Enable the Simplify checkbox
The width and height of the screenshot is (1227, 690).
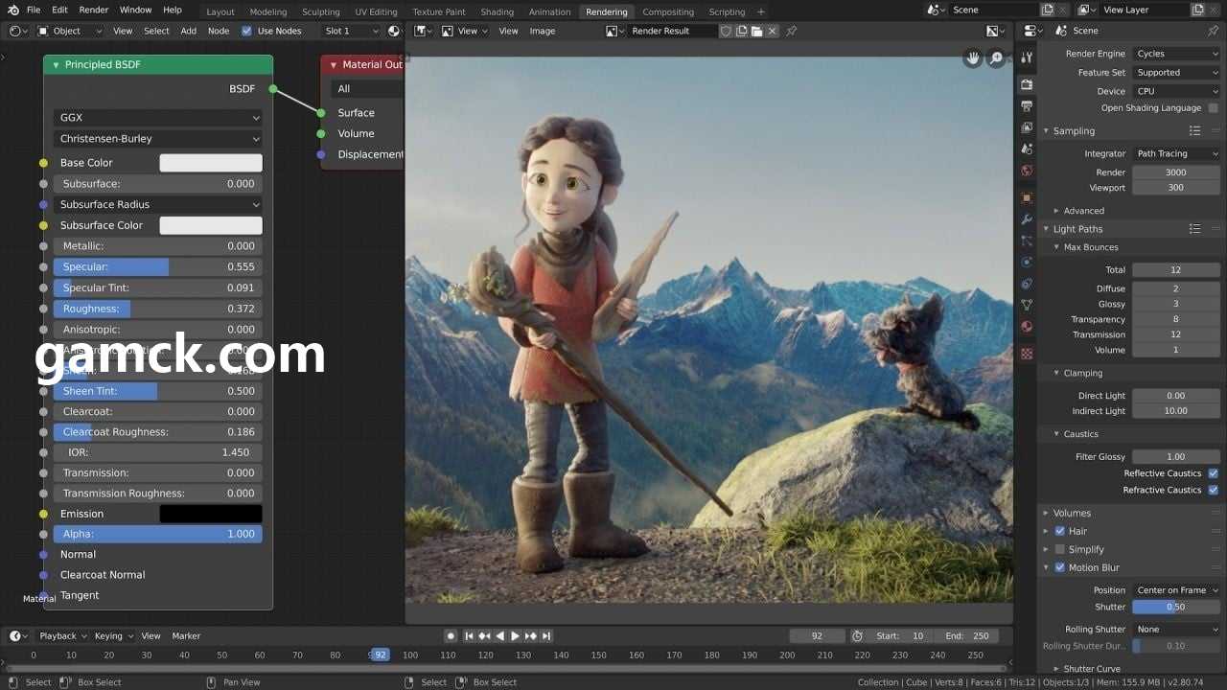click(1059, 549)
